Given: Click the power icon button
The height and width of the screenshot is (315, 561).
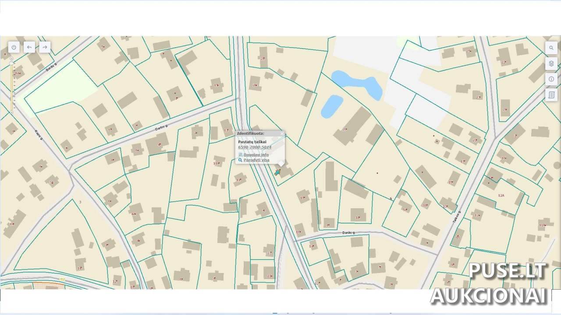Looking at the screenshot, I should [x=14, y=47].
